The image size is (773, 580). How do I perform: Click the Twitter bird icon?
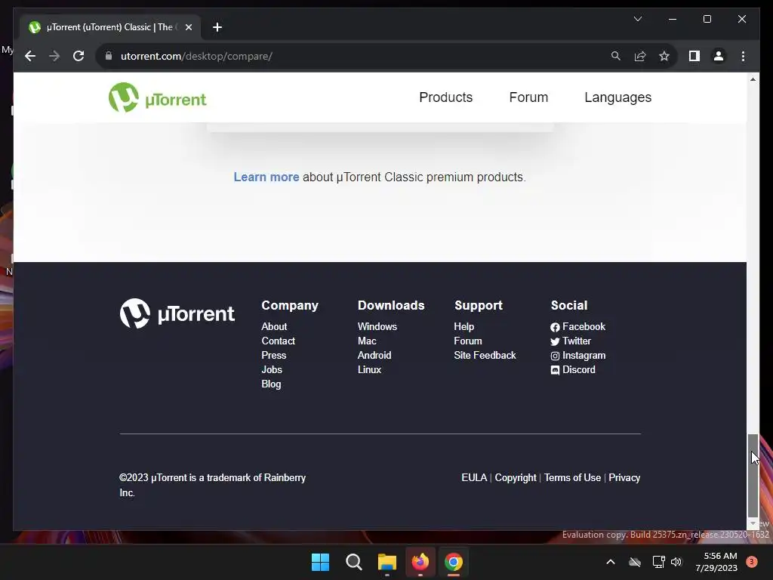(x=555, y=341)
